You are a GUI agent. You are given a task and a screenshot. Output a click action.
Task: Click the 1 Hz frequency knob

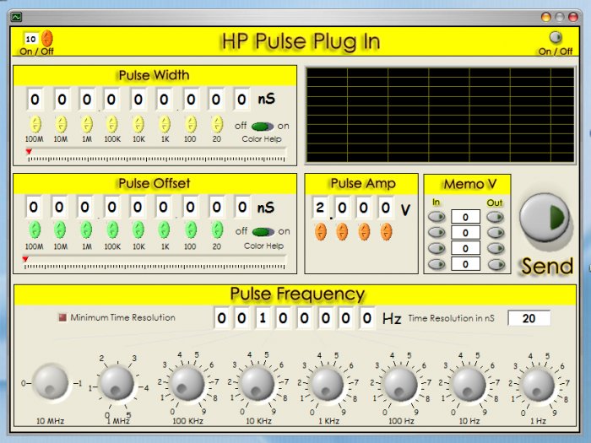(539, 385)
